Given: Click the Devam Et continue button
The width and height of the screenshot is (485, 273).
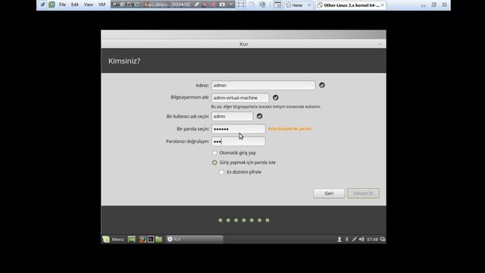Looking at the screenshot, I should coord(364,193).
